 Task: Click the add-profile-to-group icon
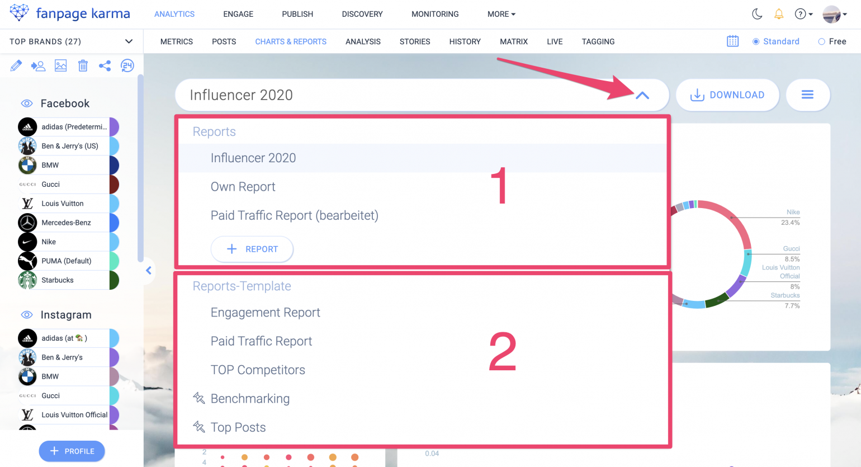click(38, 65)
